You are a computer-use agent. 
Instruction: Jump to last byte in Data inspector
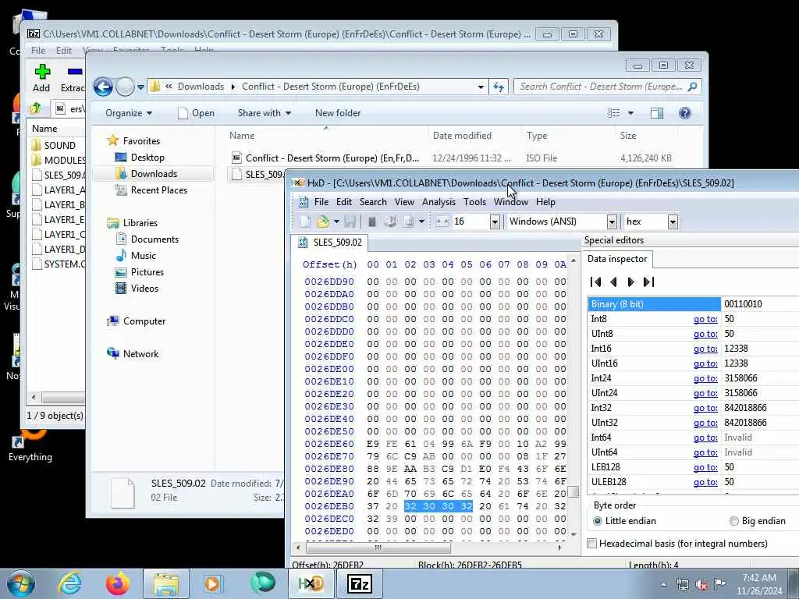pos(648,282)
